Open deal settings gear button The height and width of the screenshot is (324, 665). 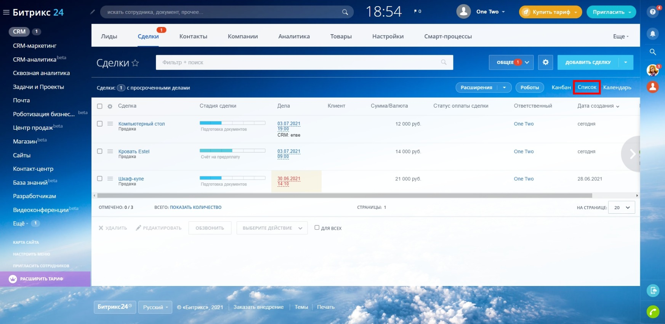[x=545, y=62]
